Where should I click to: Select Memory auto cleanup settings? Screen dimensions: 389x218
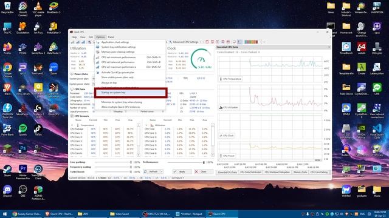(130, 52)
